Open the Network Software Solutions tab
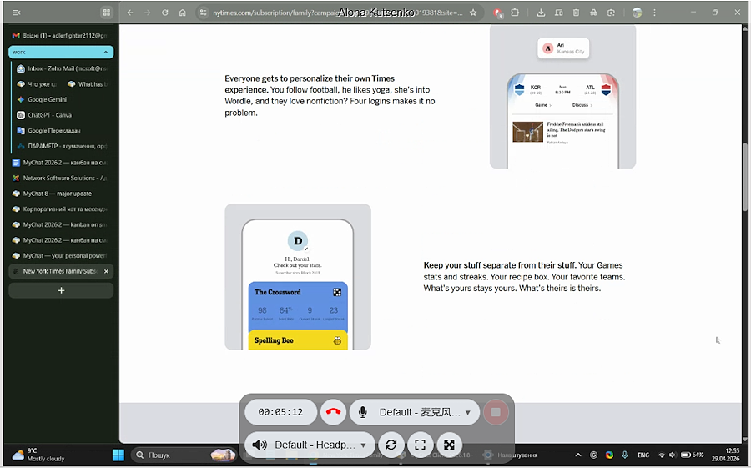This screenshot has width=751, height=468. coord(61,178)
